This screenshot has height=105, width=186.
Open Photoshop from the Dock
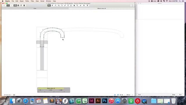pos(105,101)
